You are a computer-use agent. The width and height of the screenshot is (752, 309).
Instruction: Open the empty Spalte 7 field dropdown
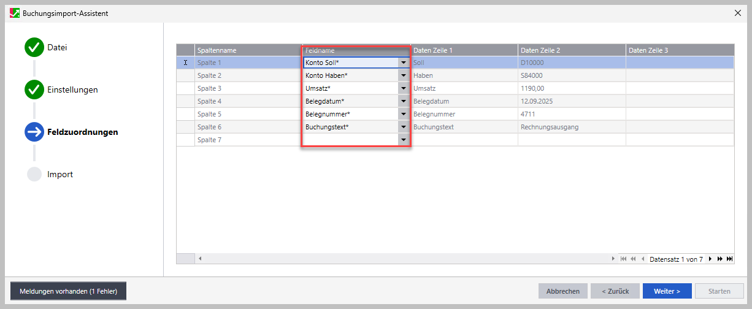(403, 140)
